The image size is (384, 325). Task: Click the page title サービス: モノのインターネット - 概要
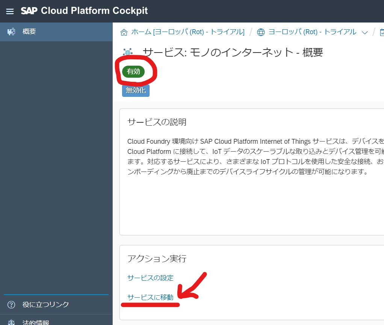point(233,52)
